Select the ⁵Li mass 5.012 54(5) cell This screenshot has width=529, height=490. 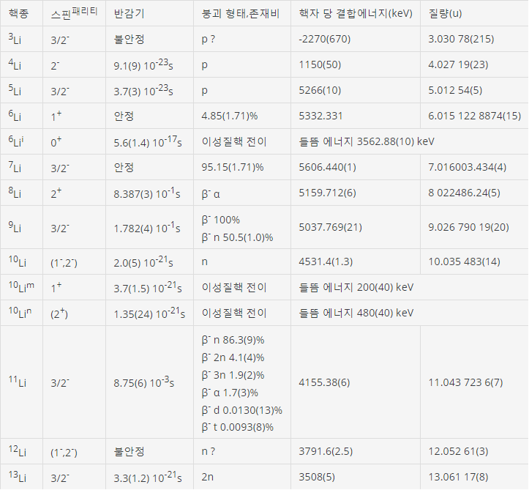(474, 90)
